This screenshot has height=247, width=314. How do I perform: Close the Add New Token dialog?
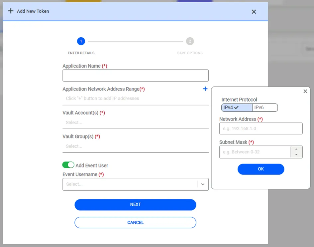pos(254,12)
